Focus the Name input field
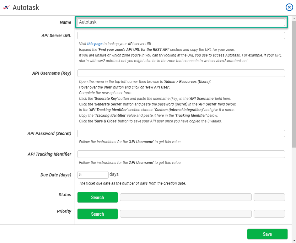Viewport: 296px width, 243px height. point(181,22)
